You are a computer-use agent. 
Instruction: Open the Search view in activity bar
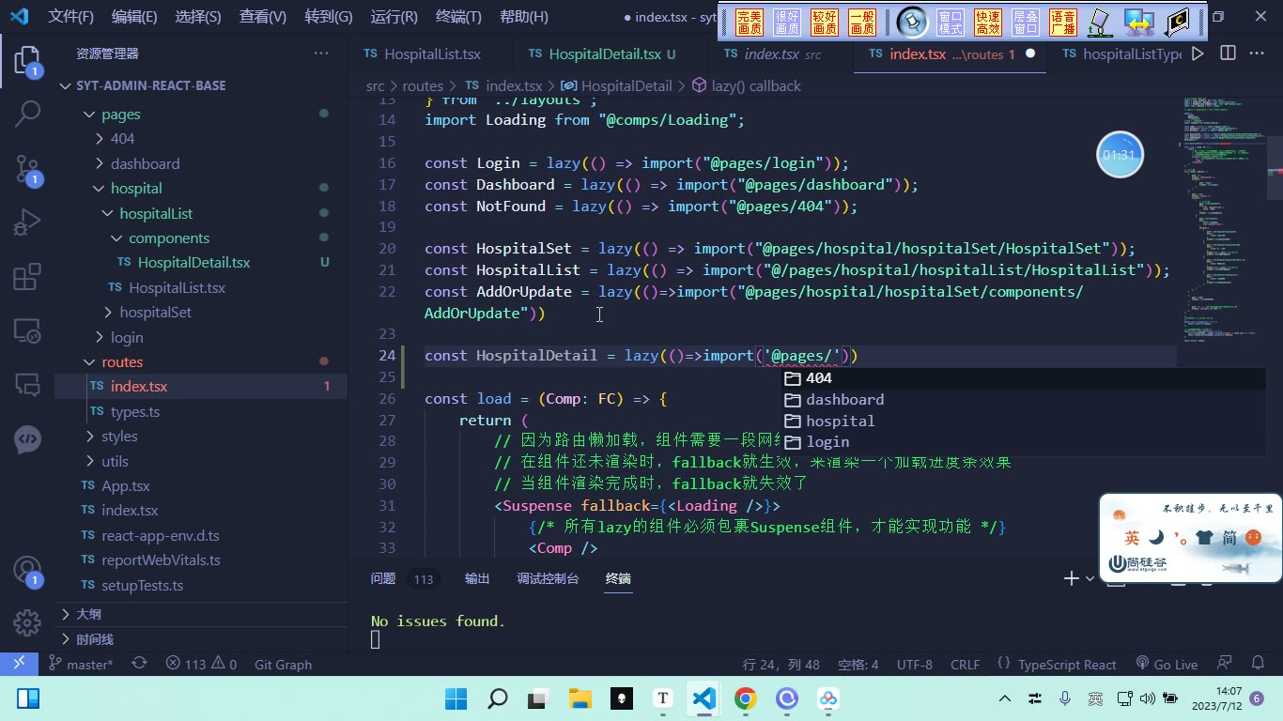point(27,115)
